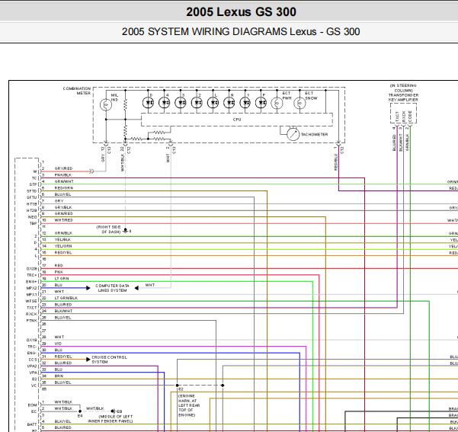Click 'MIDDLE OF LEFT INNER FENDER PANEL' note
The image size is (458, 432).
[110, 419]
